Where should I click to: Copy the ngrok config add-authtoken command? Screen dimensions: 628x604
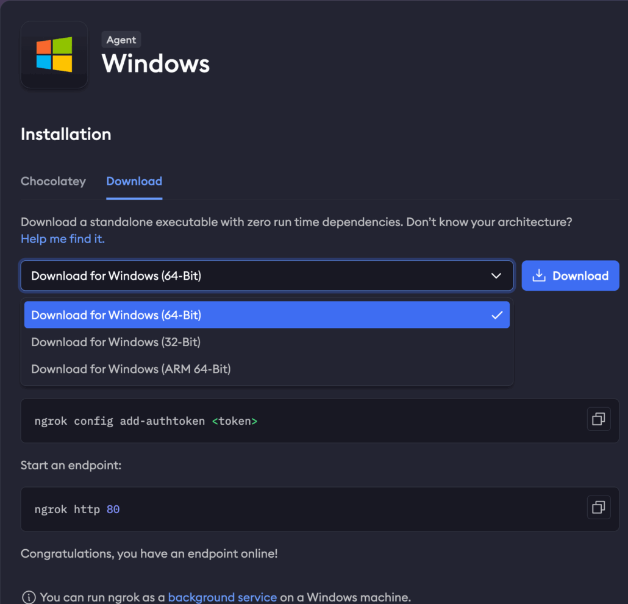pos(598,419)
